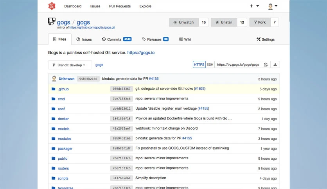The width and height of the screenshot is (327, 189).
Task: Open the packager folder
Action: click(x=65, y=148)
